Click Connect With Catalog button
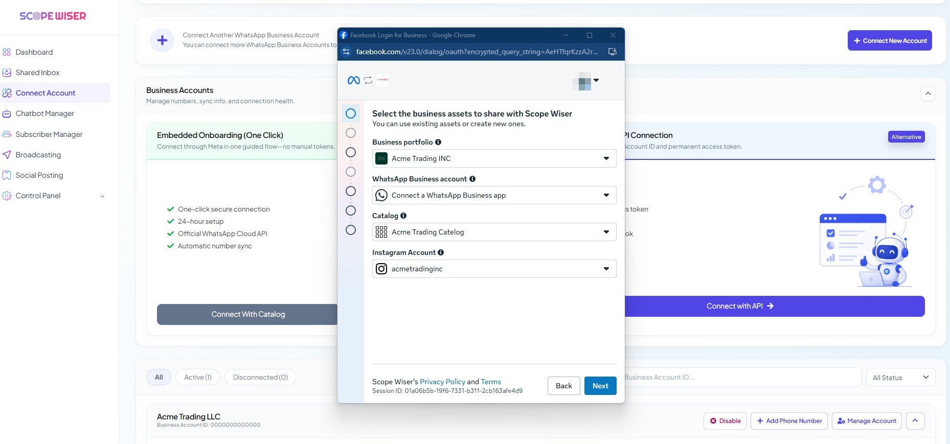The height and width of the screenshot is (444, 950). [248, 314]
